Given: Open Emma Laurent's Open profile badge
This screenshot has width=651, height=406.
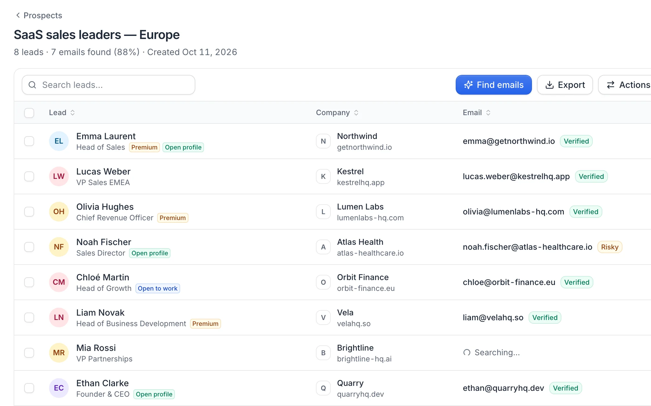Looking at the screenshot, I should pyautogui.click(x=183, y=147).
